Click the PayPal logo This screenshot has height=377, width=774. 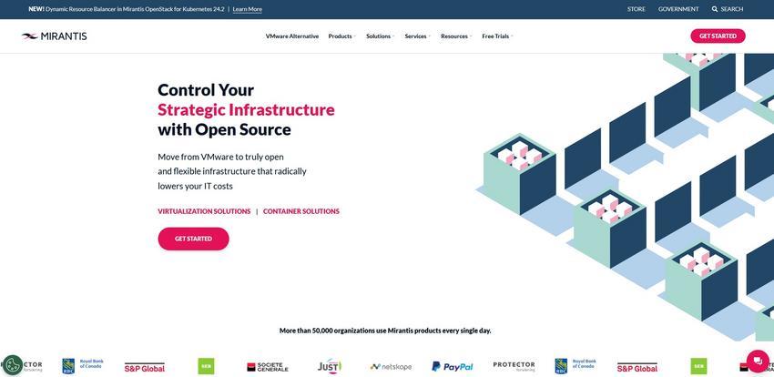[453, 367]
